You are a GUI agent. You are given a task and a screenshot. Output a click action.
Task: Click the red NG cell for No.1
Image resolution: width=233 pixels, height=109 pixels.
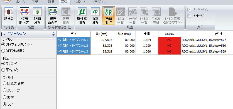tap(170, 40)
